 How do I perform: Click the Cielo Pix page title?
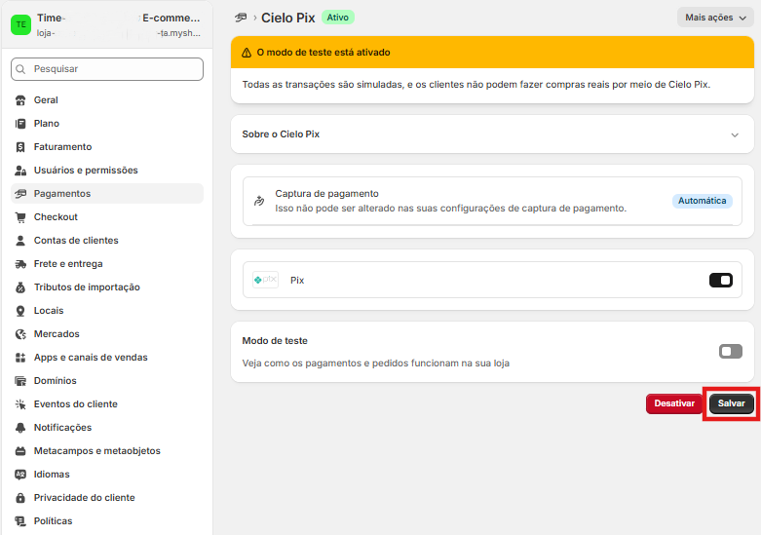pyautogui.click(x=288, y=18)
